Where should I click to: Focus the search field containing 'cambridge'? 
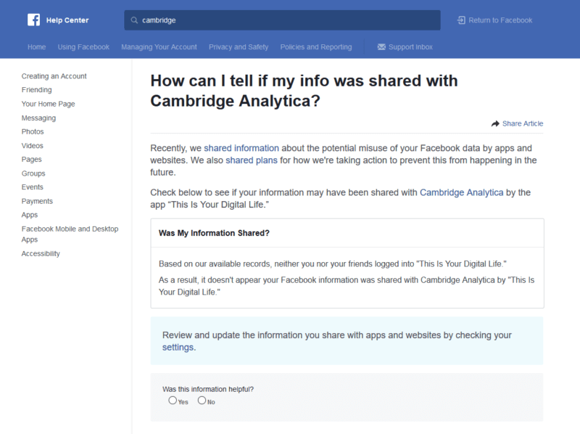[x=282, y=20]
